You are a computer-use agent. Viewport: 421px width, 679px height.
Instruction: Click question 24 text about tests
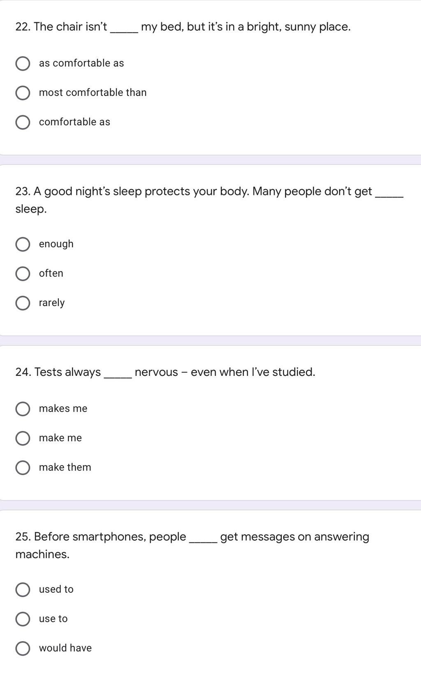click(x=165, y=372)
